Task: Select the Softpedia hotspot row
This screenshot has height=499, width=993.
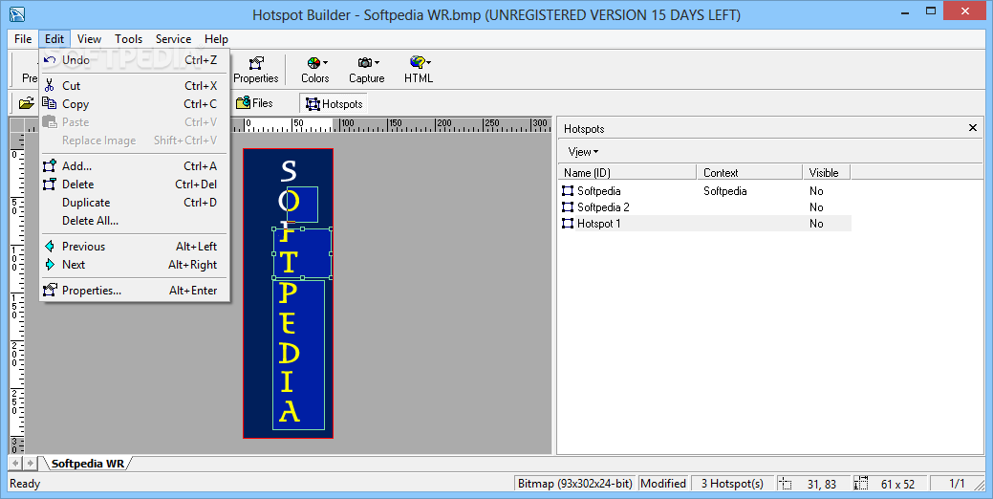Action: [705, 190]
